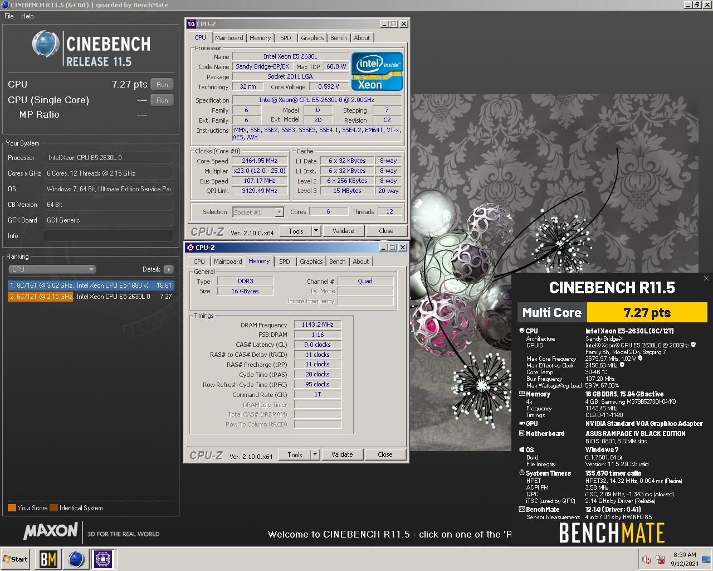Click the Multiplier value x23.0
The width and height of the screenshot is (713, 571).
[x=260, y=171]
